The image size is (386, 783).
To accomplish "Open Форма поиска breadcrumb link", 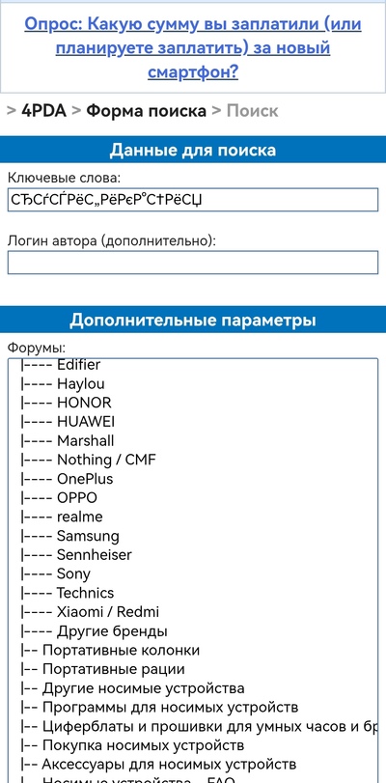I will [146, 111].
